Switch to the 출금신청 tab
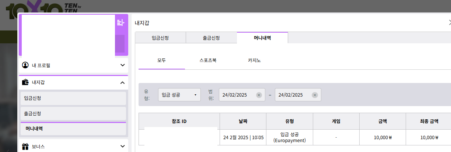The height and width of the screenshot is (152, 451). tap(211, 38)
